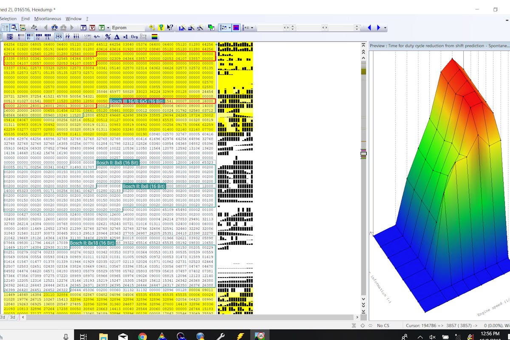This screenshot has width=510, height=340.
Task: Open the Miscellaneous menu
Action: pos(48,19)
